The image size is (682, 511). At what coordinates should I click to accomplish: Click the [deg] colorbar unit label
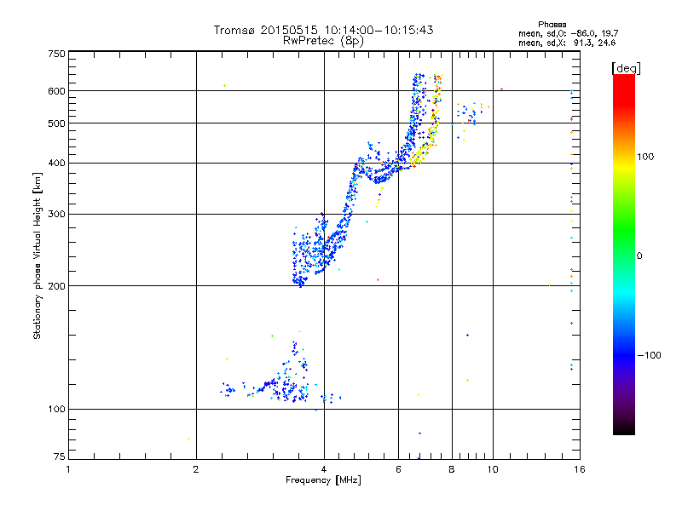(x=625, y=67)
